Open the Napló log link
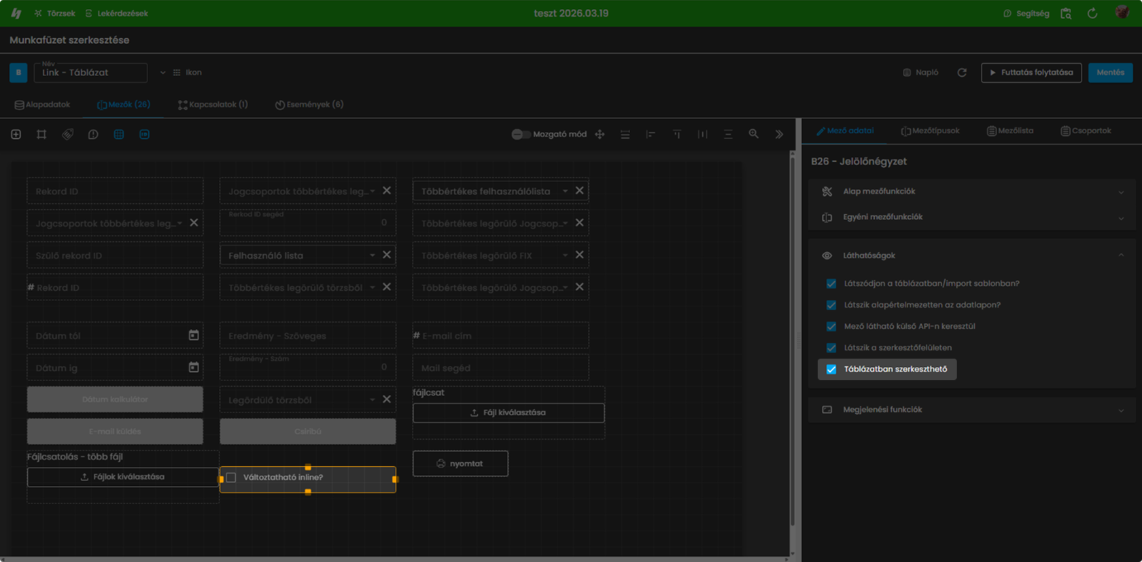This screenshot has width=1142, height=562. [920, 73]
